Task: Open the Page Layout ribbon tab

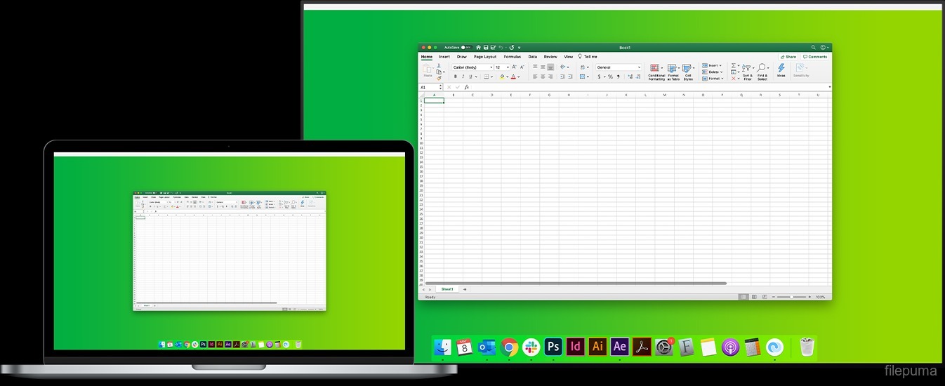Action: 484,57
